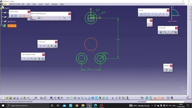Select the Line tool in Profile toolbar
This screenshot has width=192, height=108.
(x=160, y=15)
